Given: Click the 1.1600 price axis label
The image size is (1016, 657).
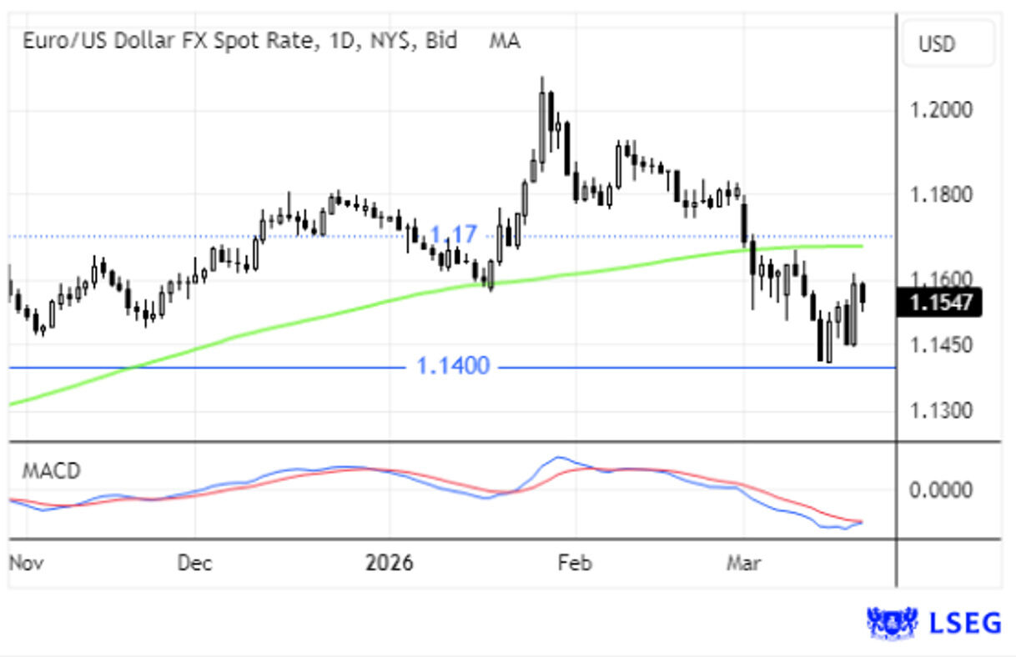Looking at the screenshot, I should (x=941, y=278).
